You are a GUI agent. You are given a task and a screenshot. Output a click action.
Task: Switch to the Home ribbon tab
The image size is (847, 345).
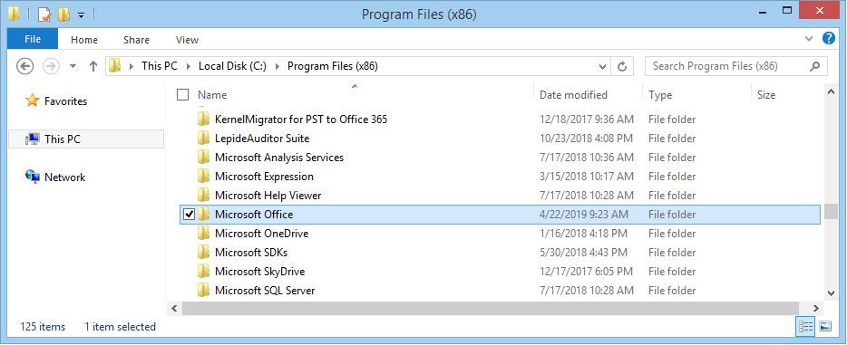84,40
